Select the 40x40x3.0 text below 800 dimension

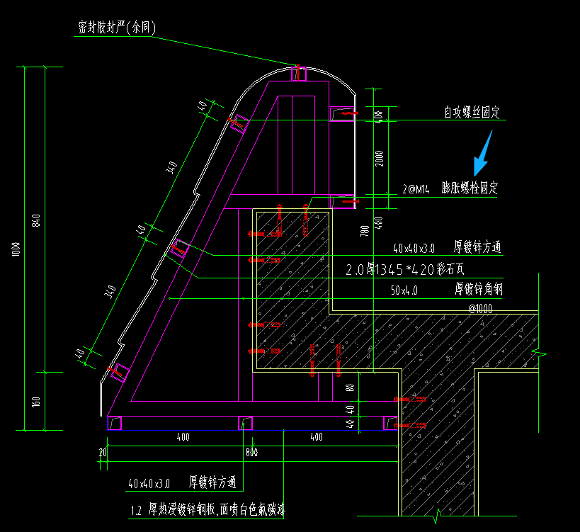[x=149, y=484]
